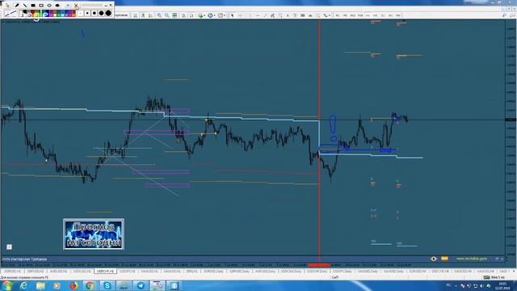The image size is (517, 291).
Task: Select the freehand pen drawing tool
Action: pyautogui.click(x=16, y=6)
